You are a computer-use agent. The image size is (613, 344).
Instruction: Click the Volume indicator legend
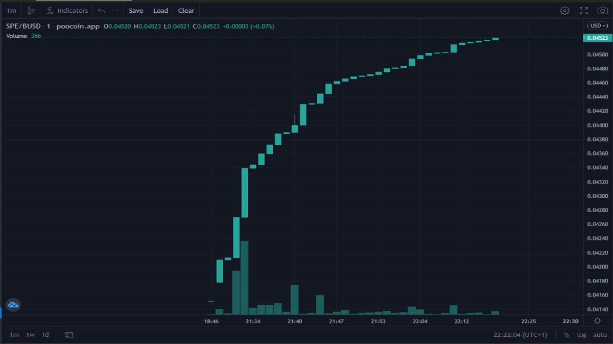(x=17, y=36)
